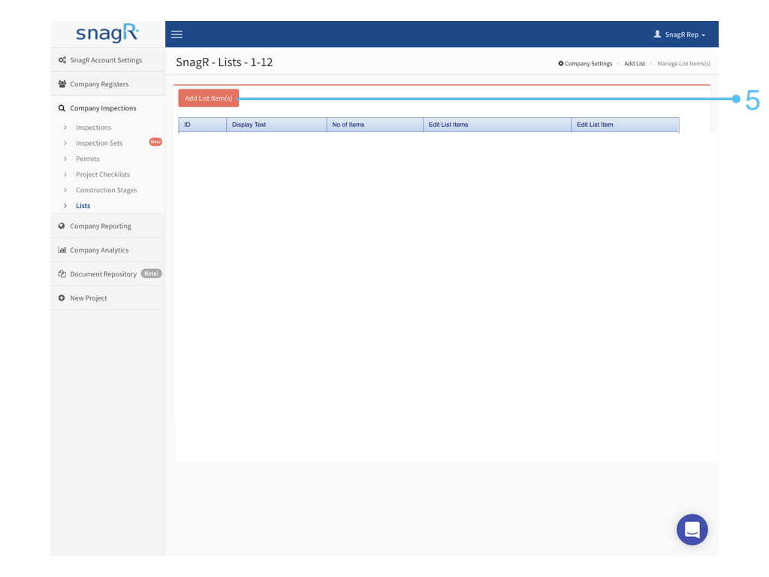Screen dimensions: 769x577
Task: Click the snagR logo
Action: click(107, 33)
